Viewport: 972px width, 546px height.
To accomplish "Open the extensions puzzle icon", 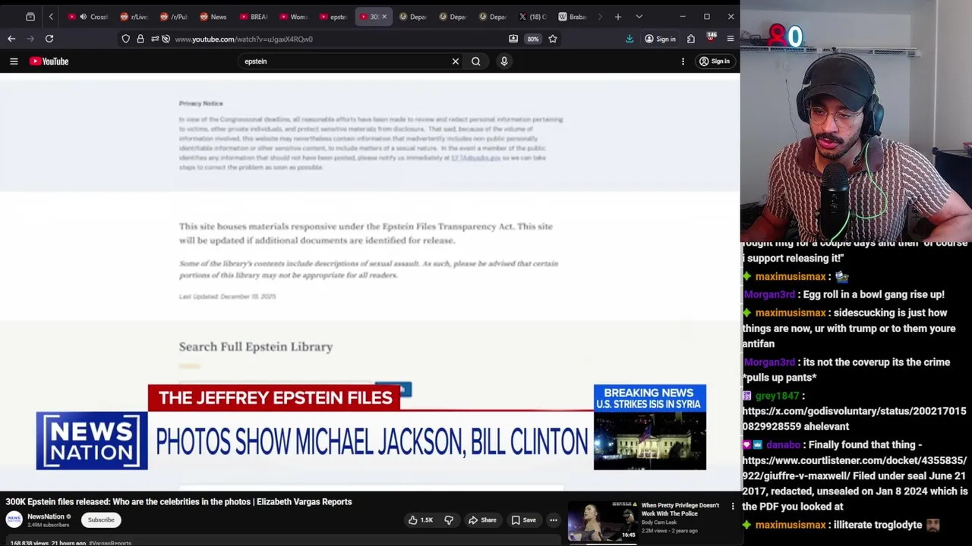I will point(691,39).
